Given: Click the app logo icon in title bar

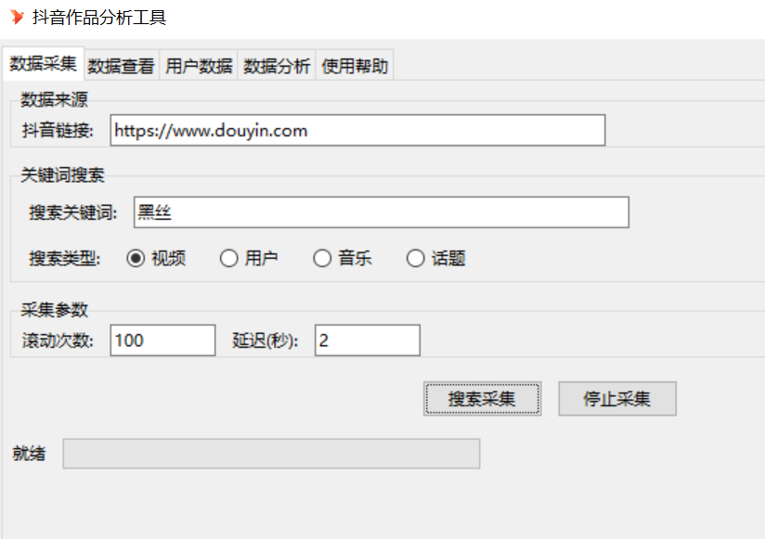Looking at the screenshot, I should (17, 18).
